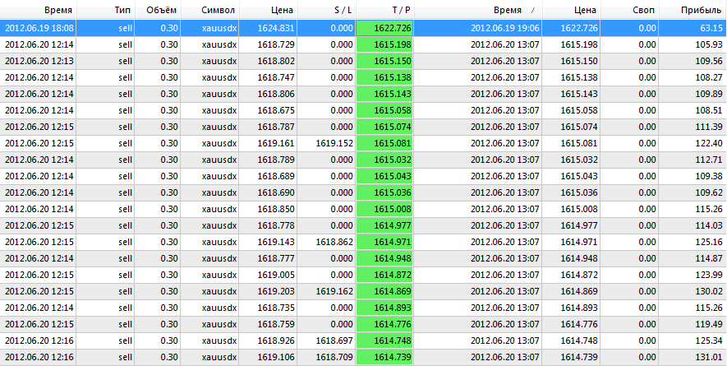The width and height of the screenshot is (727, 366).
Task: Sort by the T / P column header
Action: [x=384, y=10]
